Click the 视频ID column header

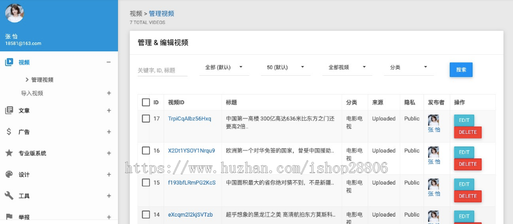176,103
